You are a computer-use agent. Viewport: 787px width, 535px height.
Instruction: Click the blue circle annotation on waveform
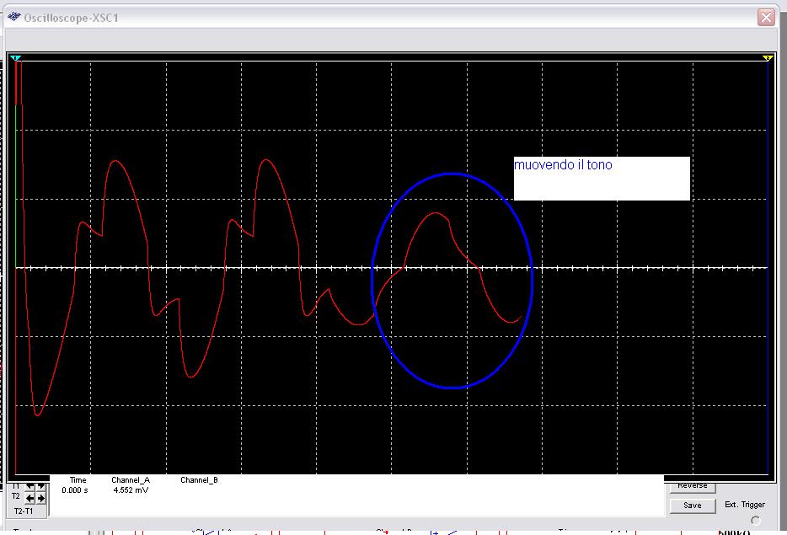[452, 174]
